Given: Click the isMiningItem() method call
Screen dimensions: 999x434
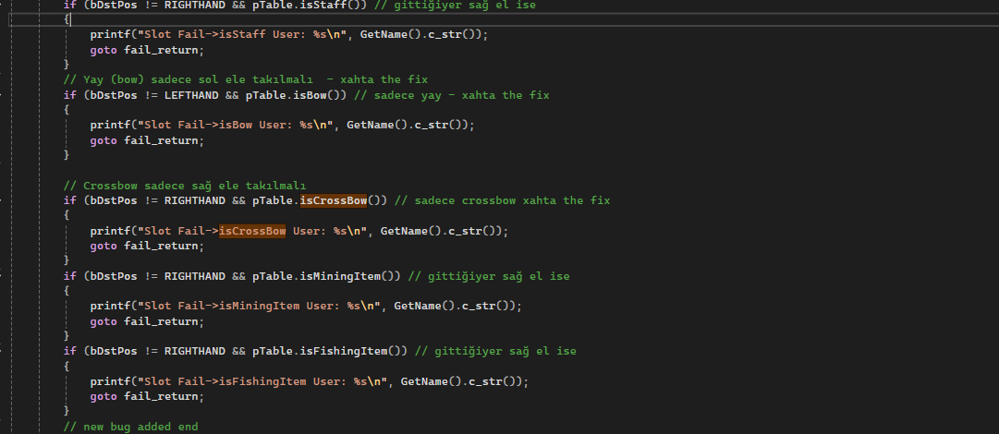Looking at the screenshot, I should (x=348, y=276).
